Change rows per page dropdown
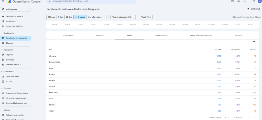This screenshot has width=262, height=120. pyautogui.click(x=226, y=117)
